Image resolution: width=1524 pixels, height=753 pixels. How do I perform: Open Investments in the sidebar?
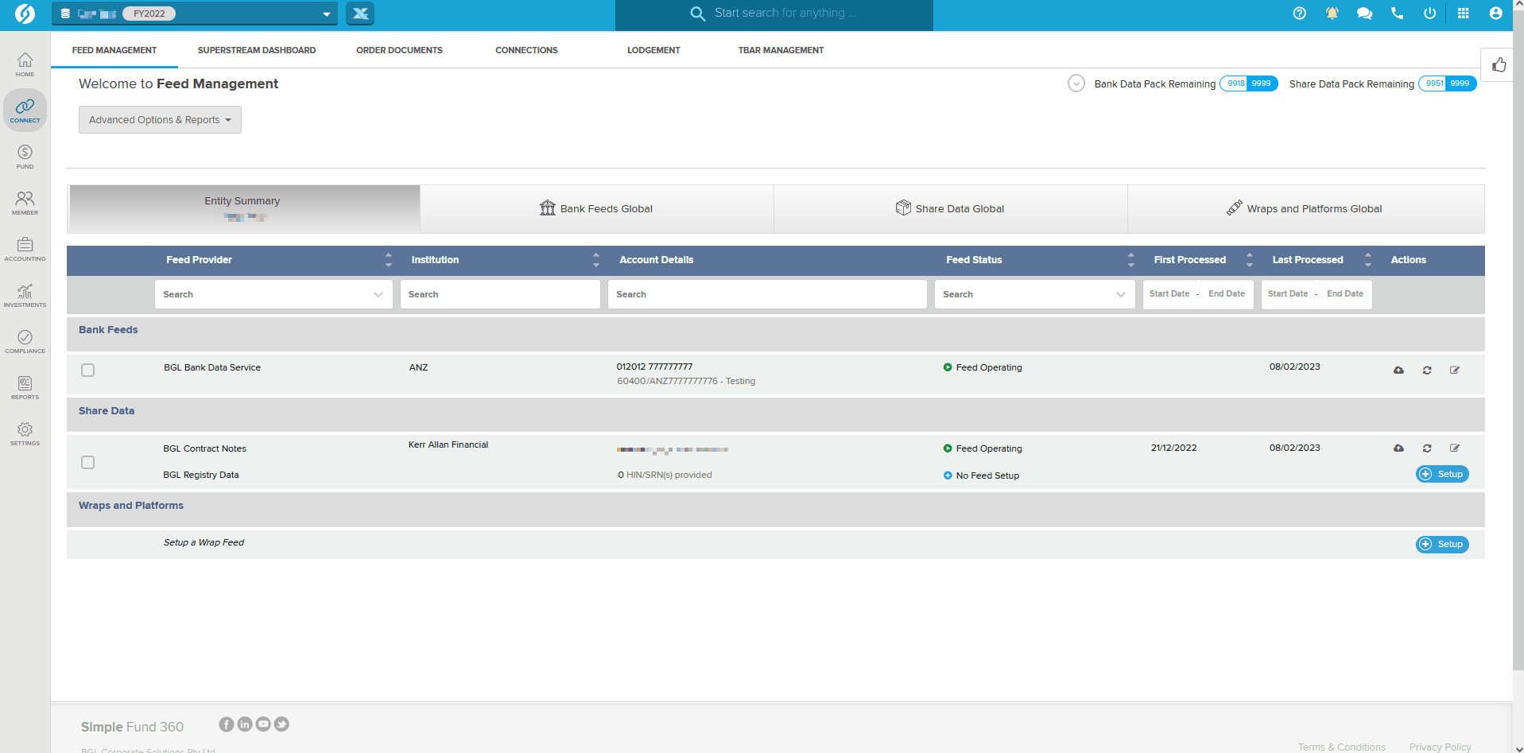25,294
